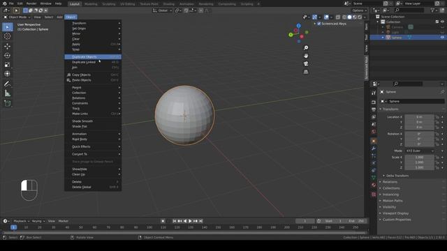Open the Keying menu in the timeline
The width and height of the screenshot is (447, 251).
click(38, 221)
